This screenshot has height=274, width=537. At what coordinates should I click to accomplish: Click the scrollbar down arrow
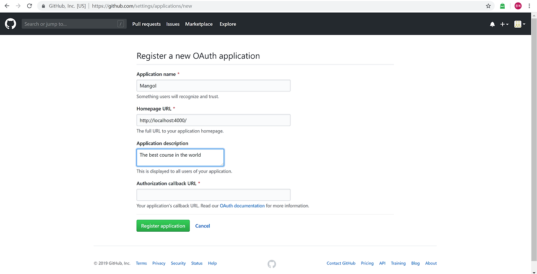coord(534,271)
